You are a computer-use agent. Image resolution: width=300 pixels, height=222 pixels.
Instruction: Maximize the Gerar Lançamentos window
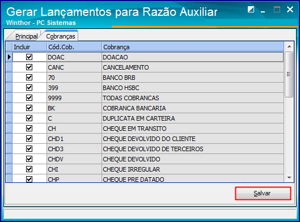pyautogui.click(x=277, y=10)
